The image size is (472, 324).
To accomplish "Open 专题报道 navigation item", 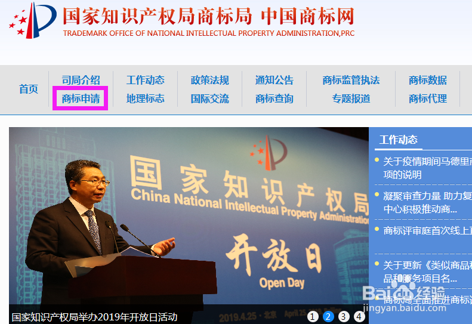I will [x=351, y=98].
